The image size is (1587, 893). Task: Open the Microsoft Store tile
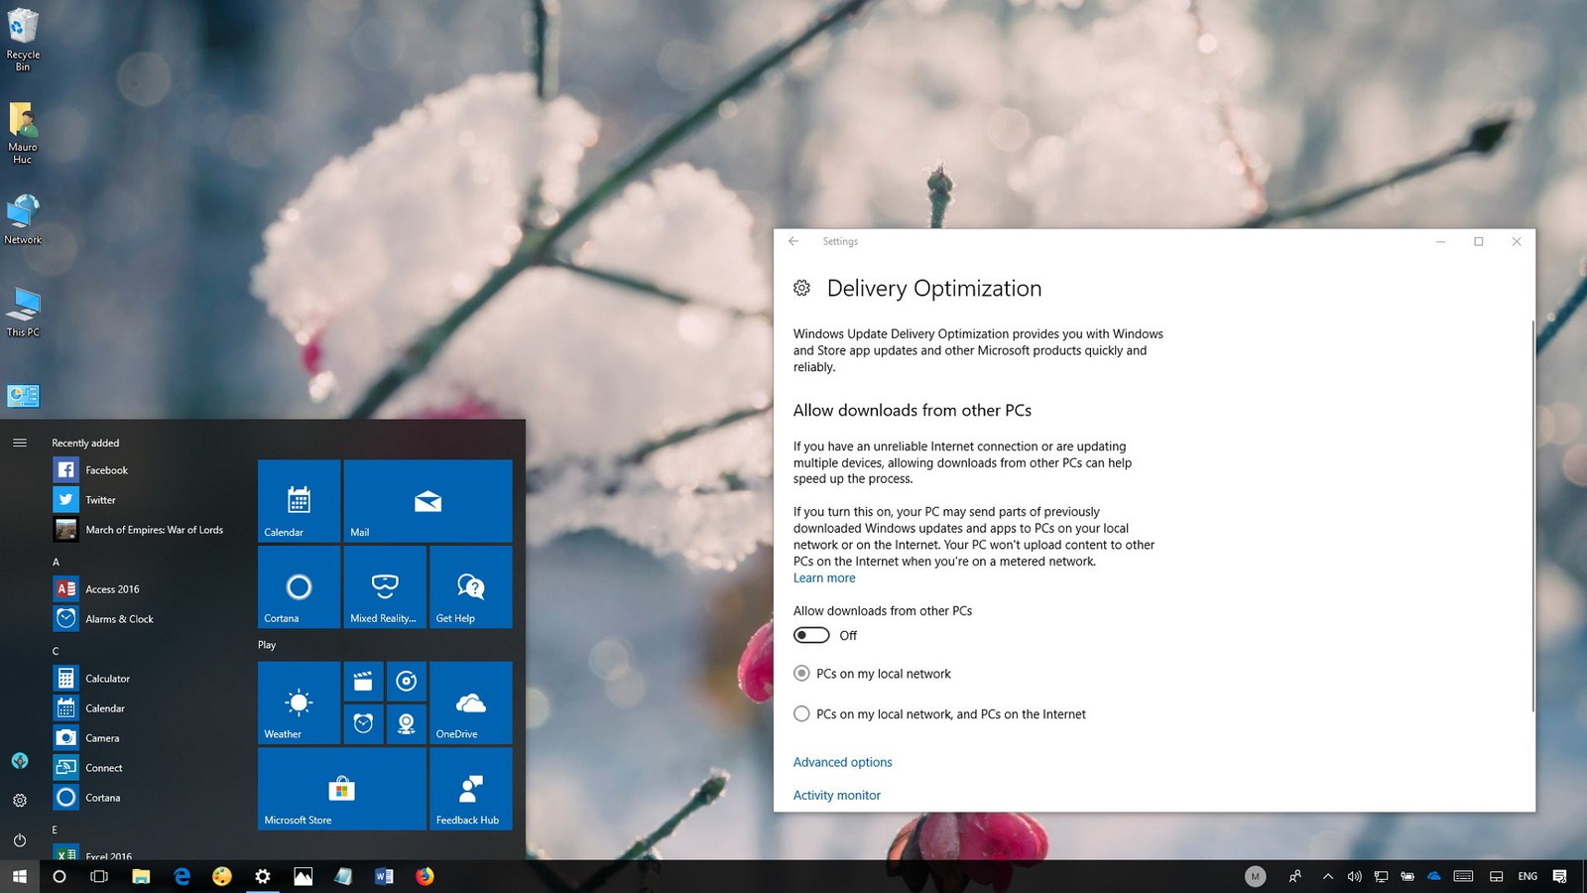click(x=341, y=788)
